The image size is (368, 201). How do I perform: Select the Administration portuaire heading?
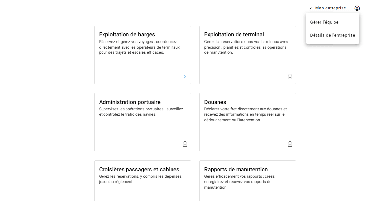pyautogui.click(x=130, y=102)
